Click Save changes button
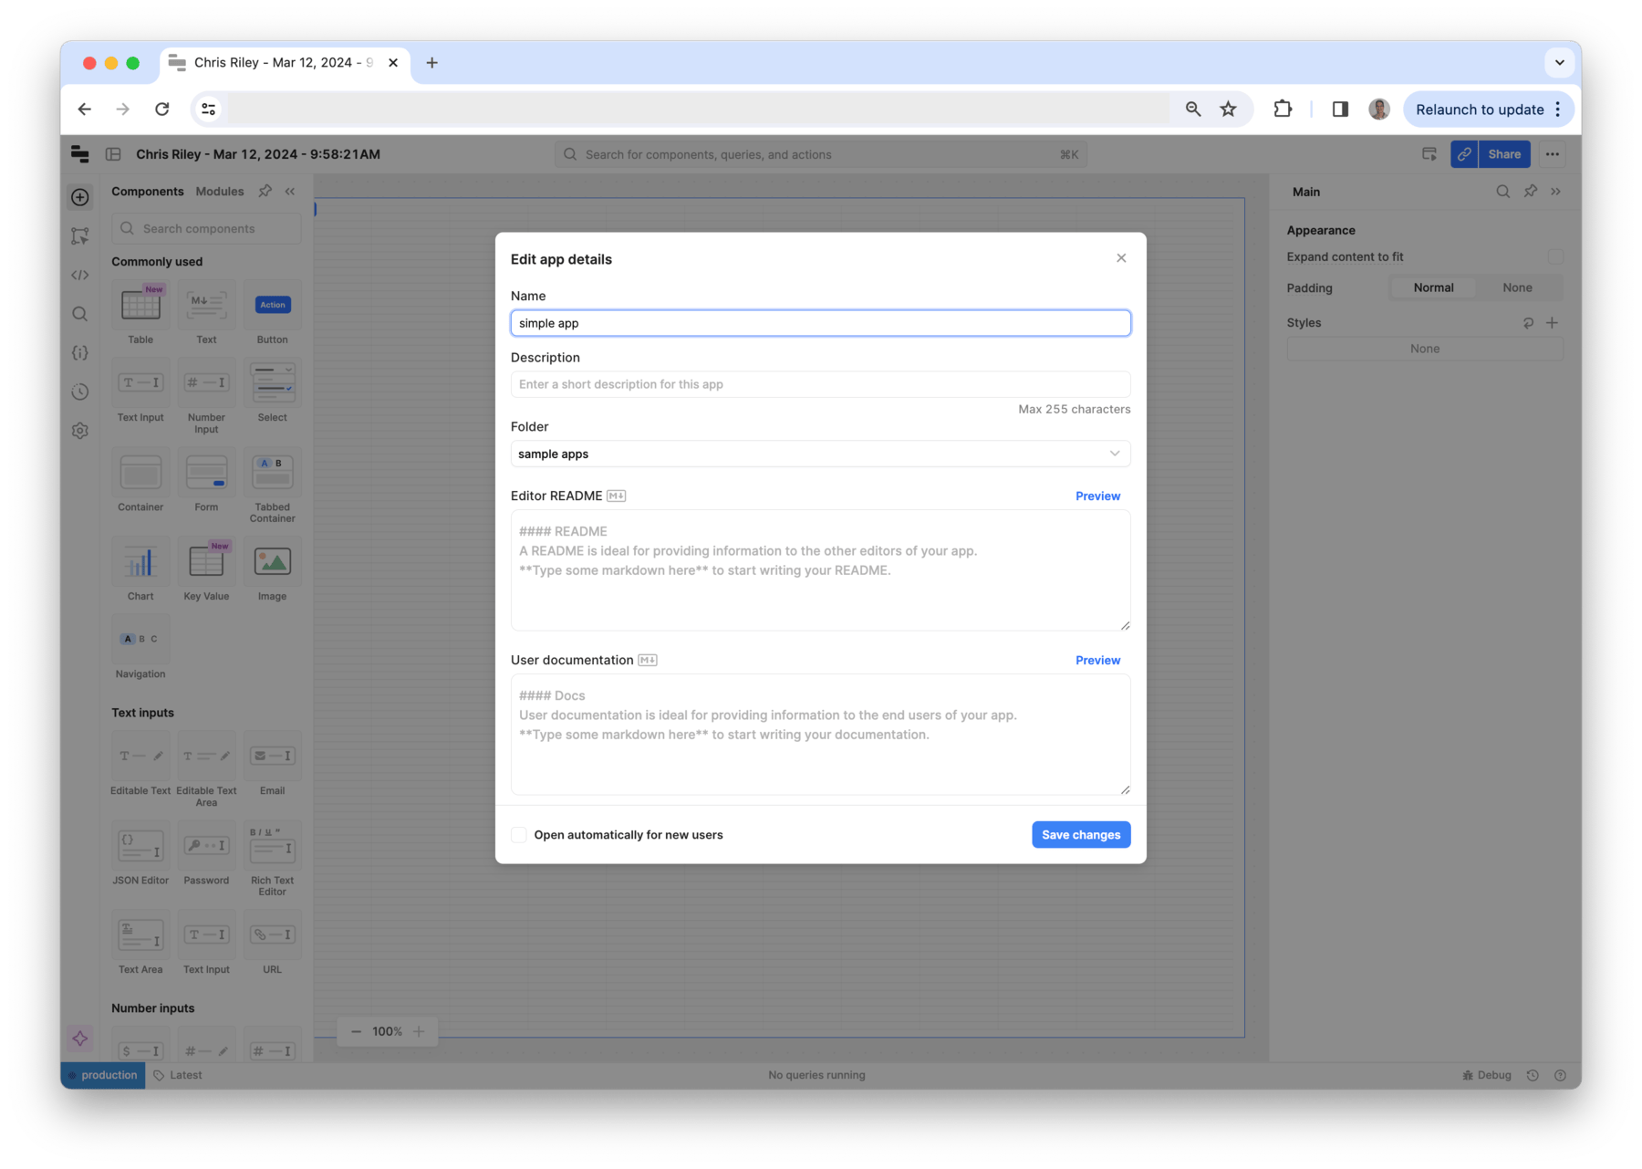This screenshot has width=1642, height=1169. [x=1081, y=835]
